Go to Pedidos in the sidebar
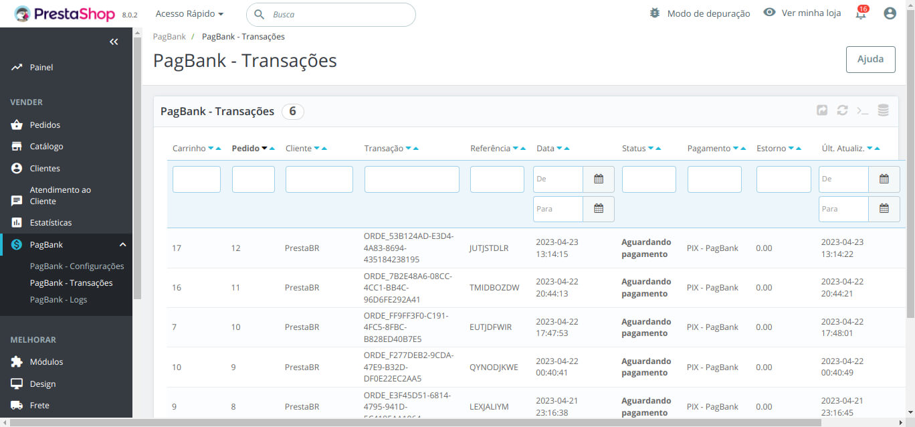 click(x=45, y=125)
